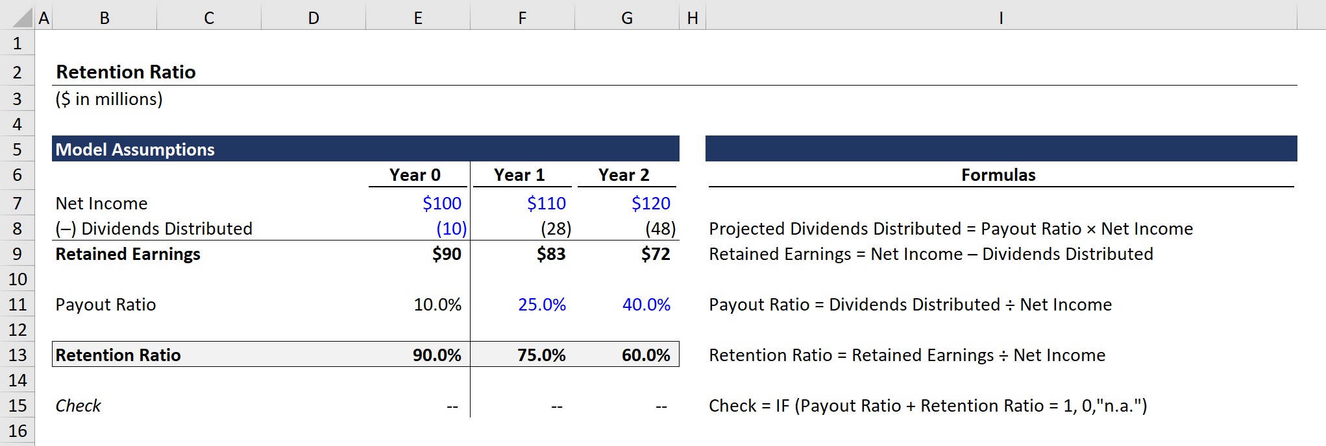Click the Year 0 column heading

[415, 175]
